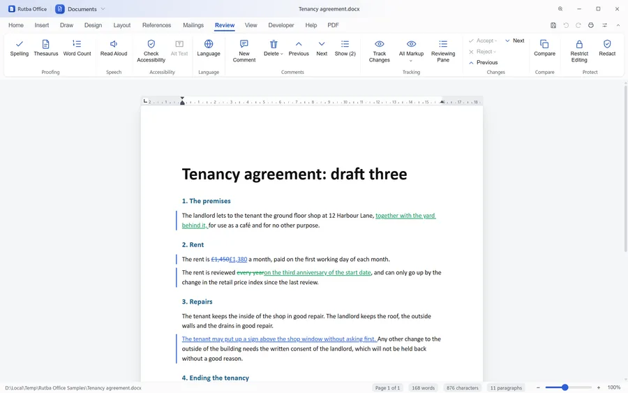The width and height of the screenshot is (628, 393).
Task: Click the 168 words status entry
Action: tap(423, 388)
